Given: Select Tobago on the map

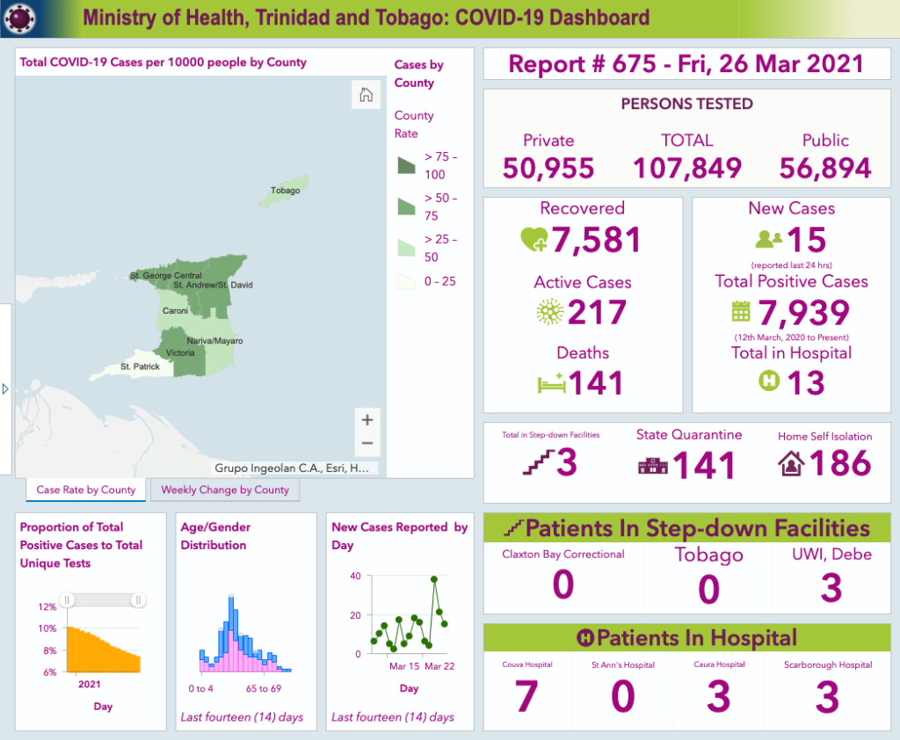Looking at the screenshot, I should point(286,192).
